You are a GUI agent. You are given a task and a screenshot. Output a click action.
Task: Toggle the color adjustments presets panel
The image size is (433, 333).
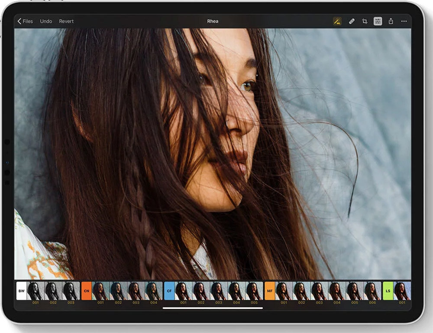(378, 21)
